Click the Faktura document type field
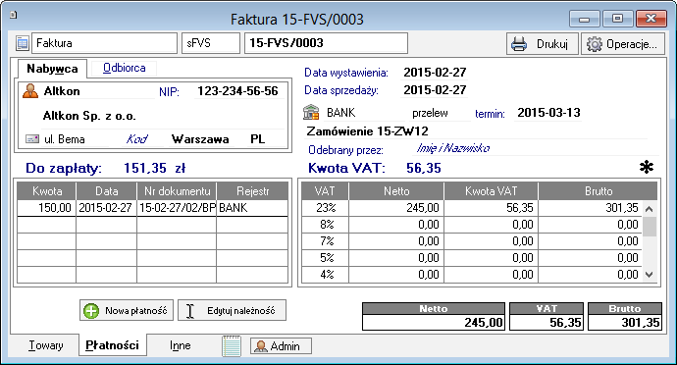The image size is (677, 365). pyautogui.click(x=104, y=43)
